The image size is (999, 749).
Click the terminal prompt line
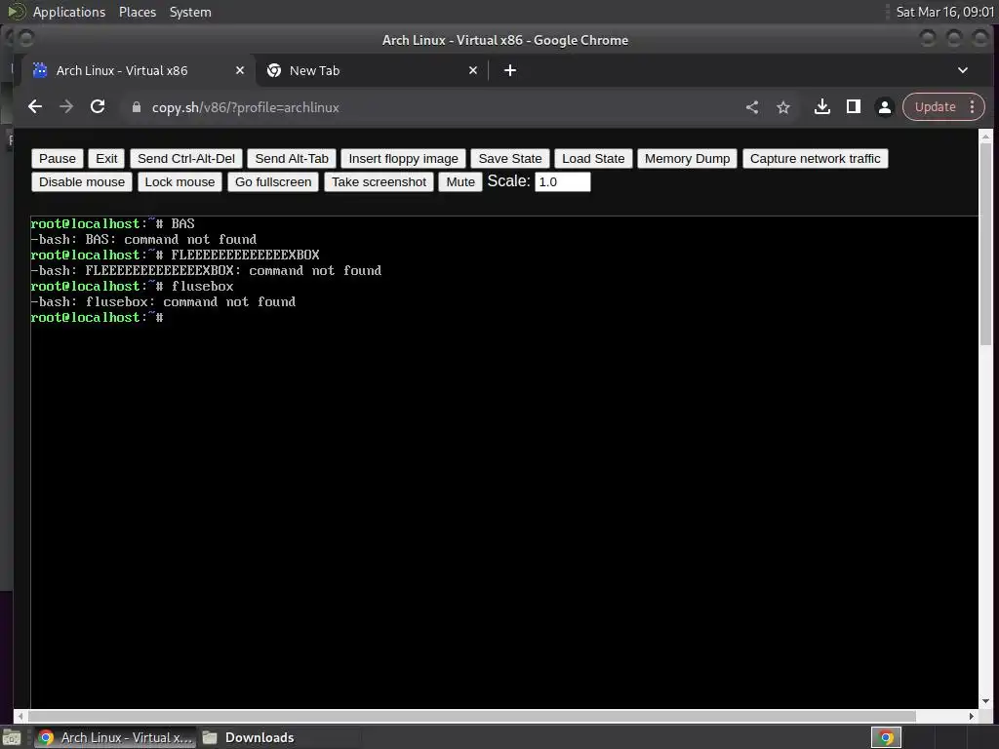pos(97,317)
